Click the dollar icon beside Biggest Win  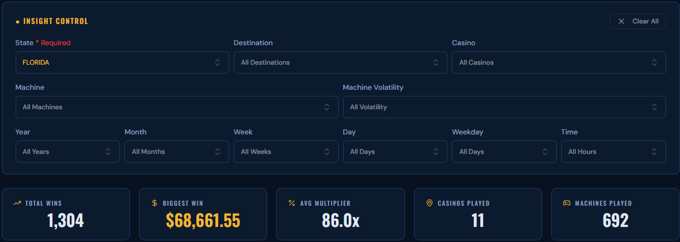(155, 204)
